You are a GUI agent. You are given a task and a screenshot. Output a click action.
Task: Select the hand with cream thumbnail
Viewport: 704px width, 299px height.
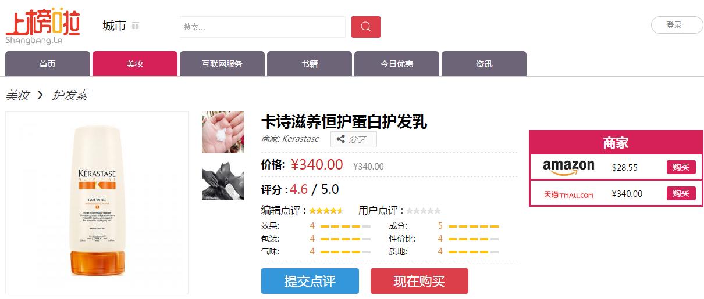click(x=223, y=132)
